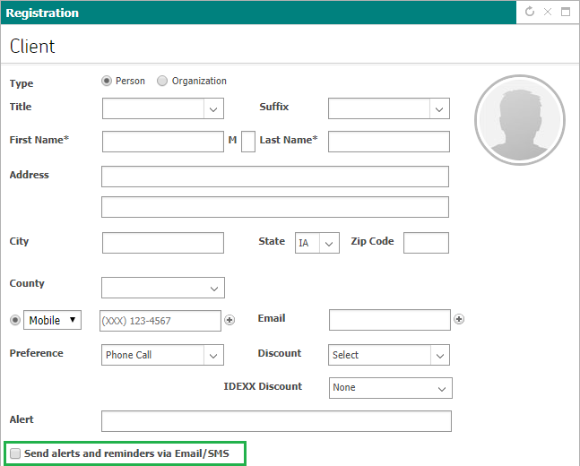Select the Organization type radio button
The image size is (580, 466).
[x=162, y=81]
